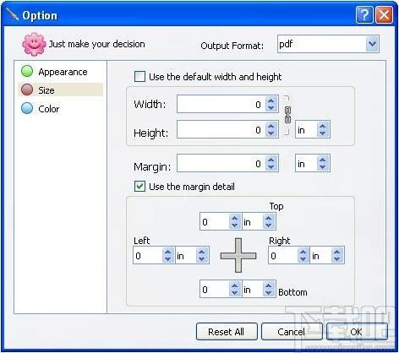Screen dimensions: 399x353
Task: Increase the Width value with up arrow
Action: (x=271, y=100)
